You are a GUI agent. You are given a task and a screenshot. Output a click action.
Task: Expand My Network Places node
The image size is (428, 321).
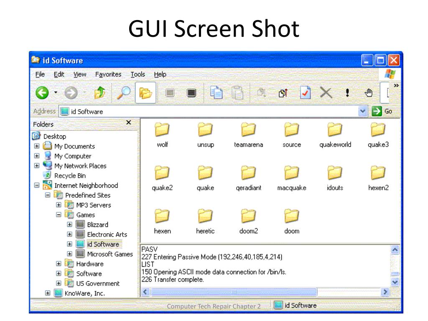[x=37, y=166]
